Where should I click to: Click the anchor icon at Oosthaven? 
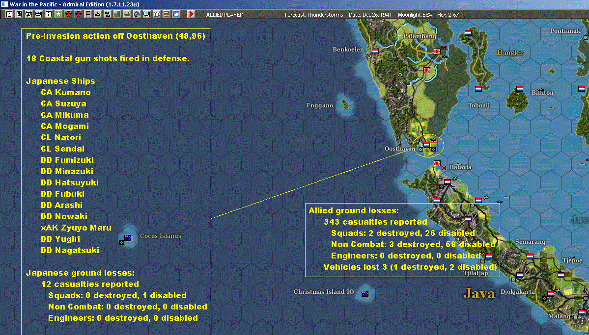tap(421, 140)
